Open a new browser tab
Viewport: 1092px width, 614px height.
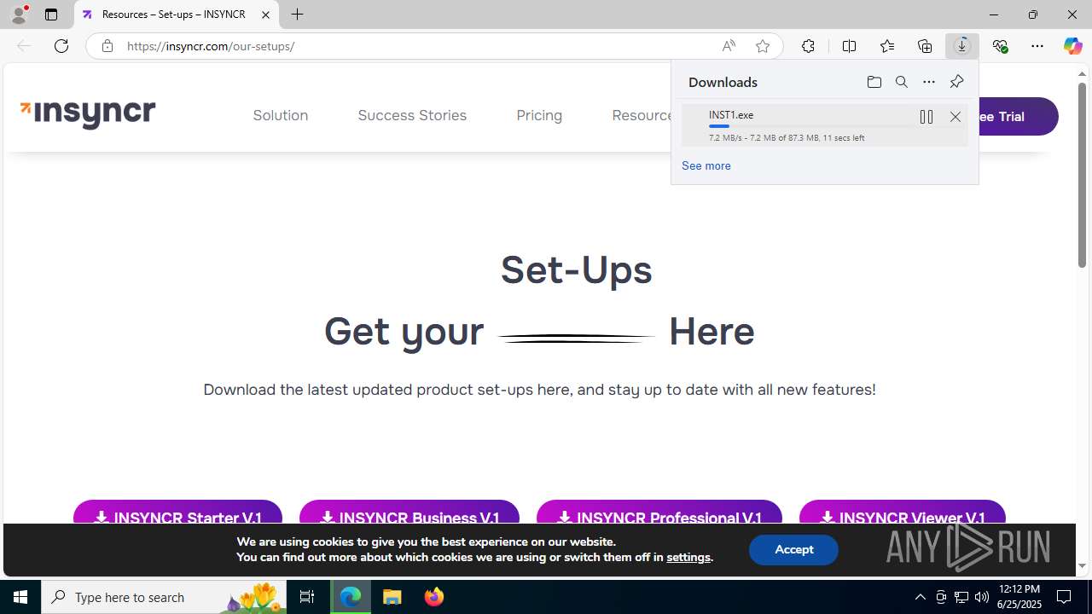click(297, 14)
